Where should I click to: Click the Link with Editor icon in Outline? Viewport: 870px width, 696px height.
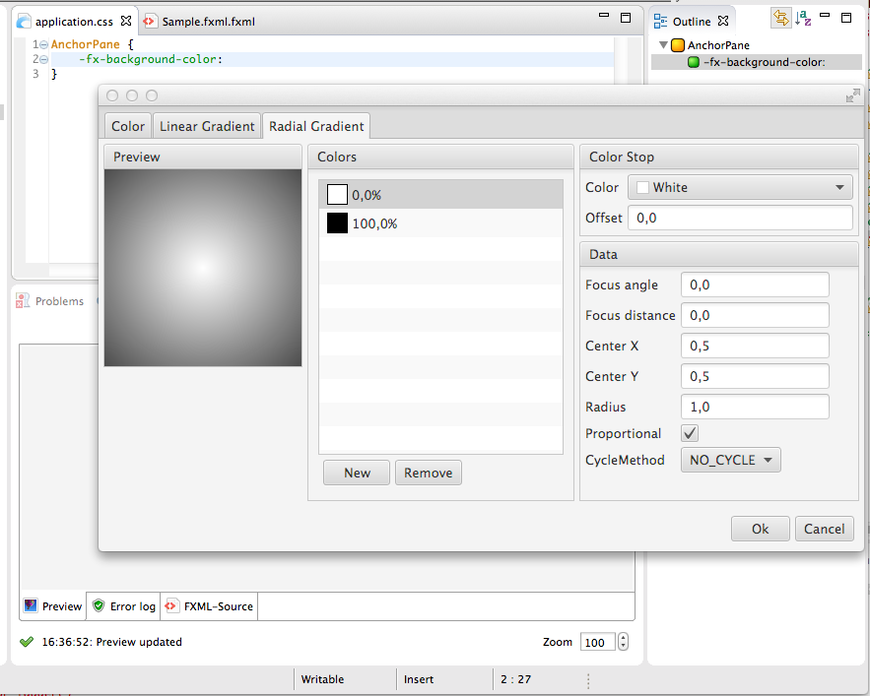pyautogui.click(x=780, y=18)
